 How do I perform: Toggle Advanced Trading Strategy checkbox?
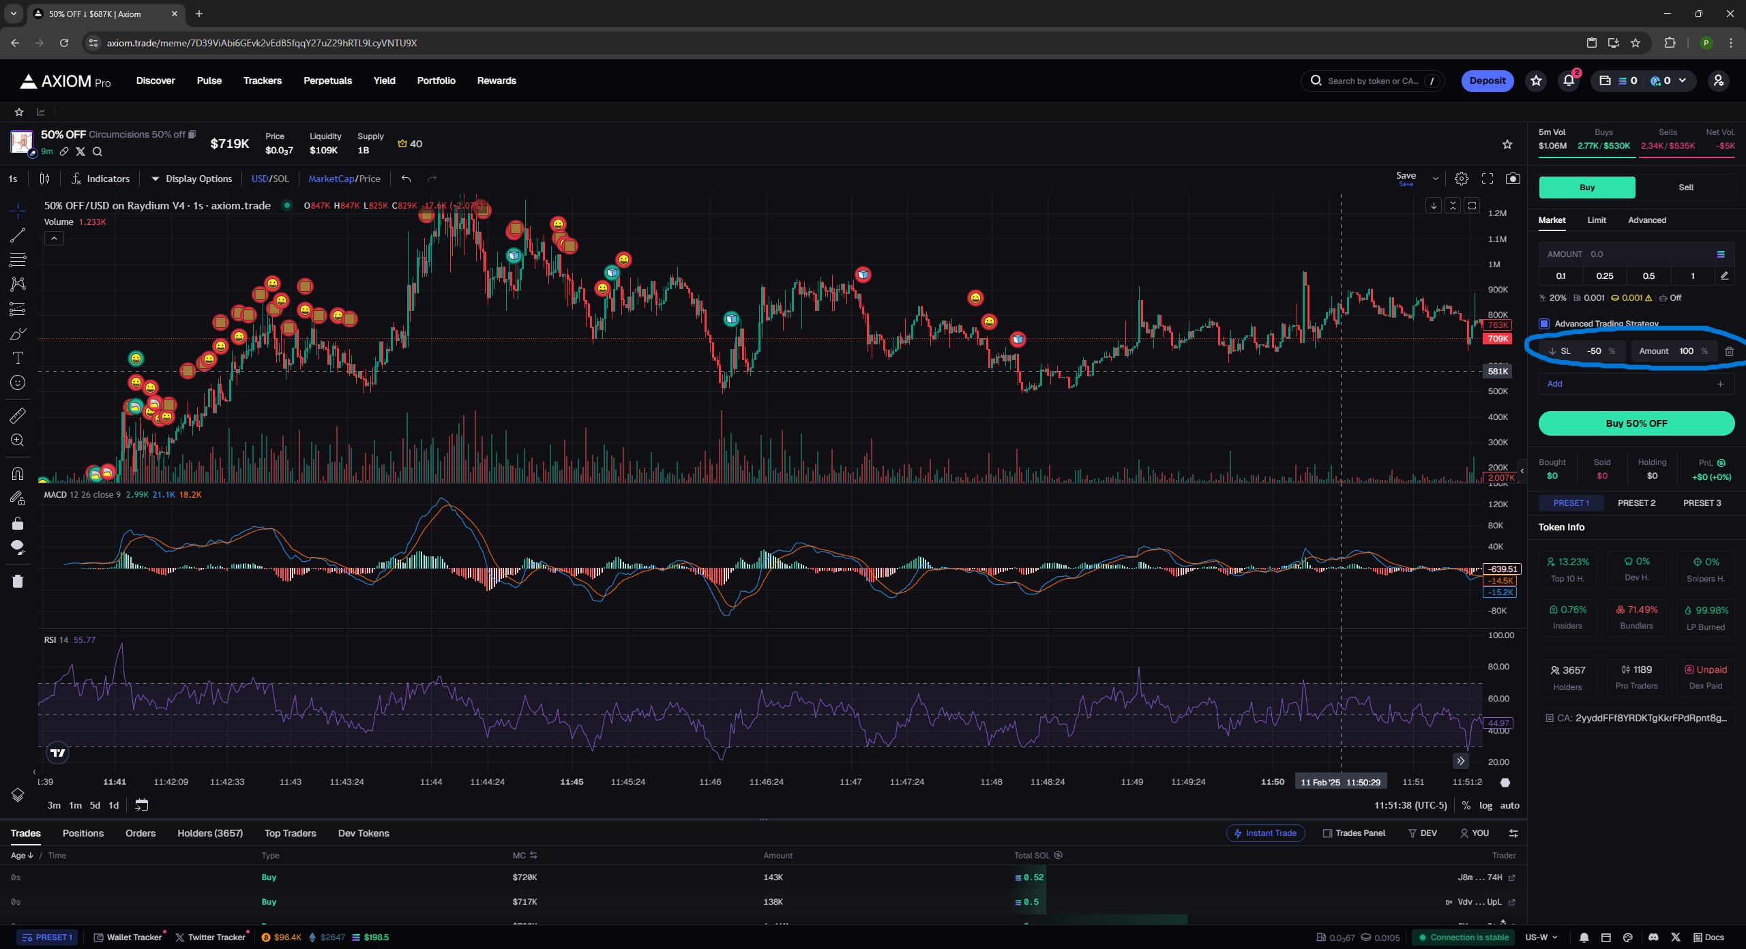click(x=1544, y=324)
